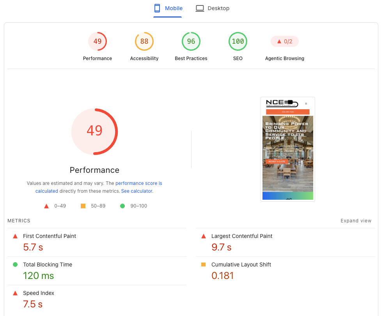This screenshot has height=316, width=383.
Task: Click the large Performance heading text
Action: [x=94, y=170]
